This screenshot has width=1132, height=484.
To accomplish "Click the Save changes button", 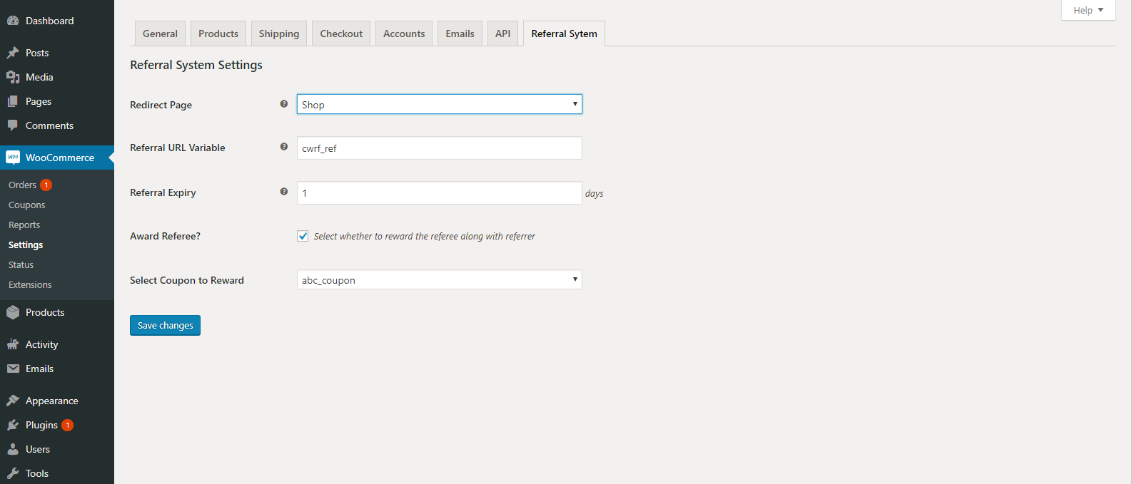I will (165, 325).
